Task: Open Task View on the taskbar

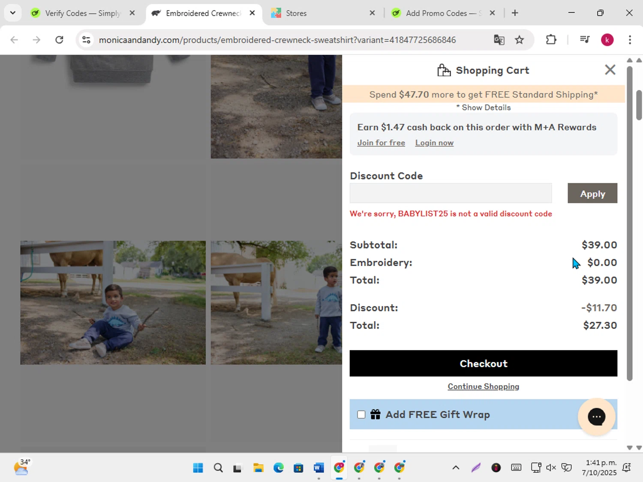Action: [x=237, y=468]
